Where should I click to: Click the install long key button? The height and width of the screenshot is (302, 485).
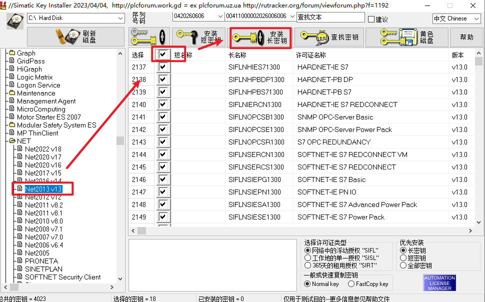[260, 38]
